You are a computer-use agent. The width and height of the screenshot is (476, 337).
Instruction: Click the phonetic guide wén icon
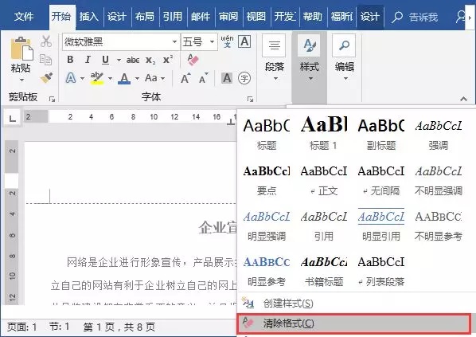point(227,41)
